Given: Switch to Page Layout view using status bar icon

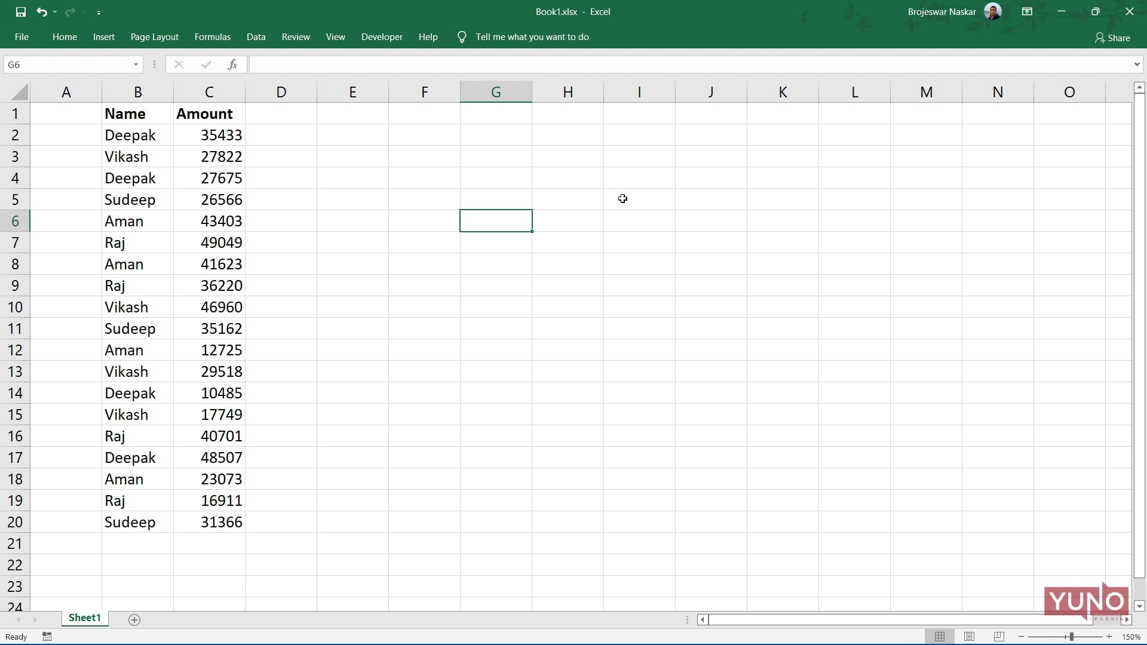Looking at the screenshot, I should 969,637.
